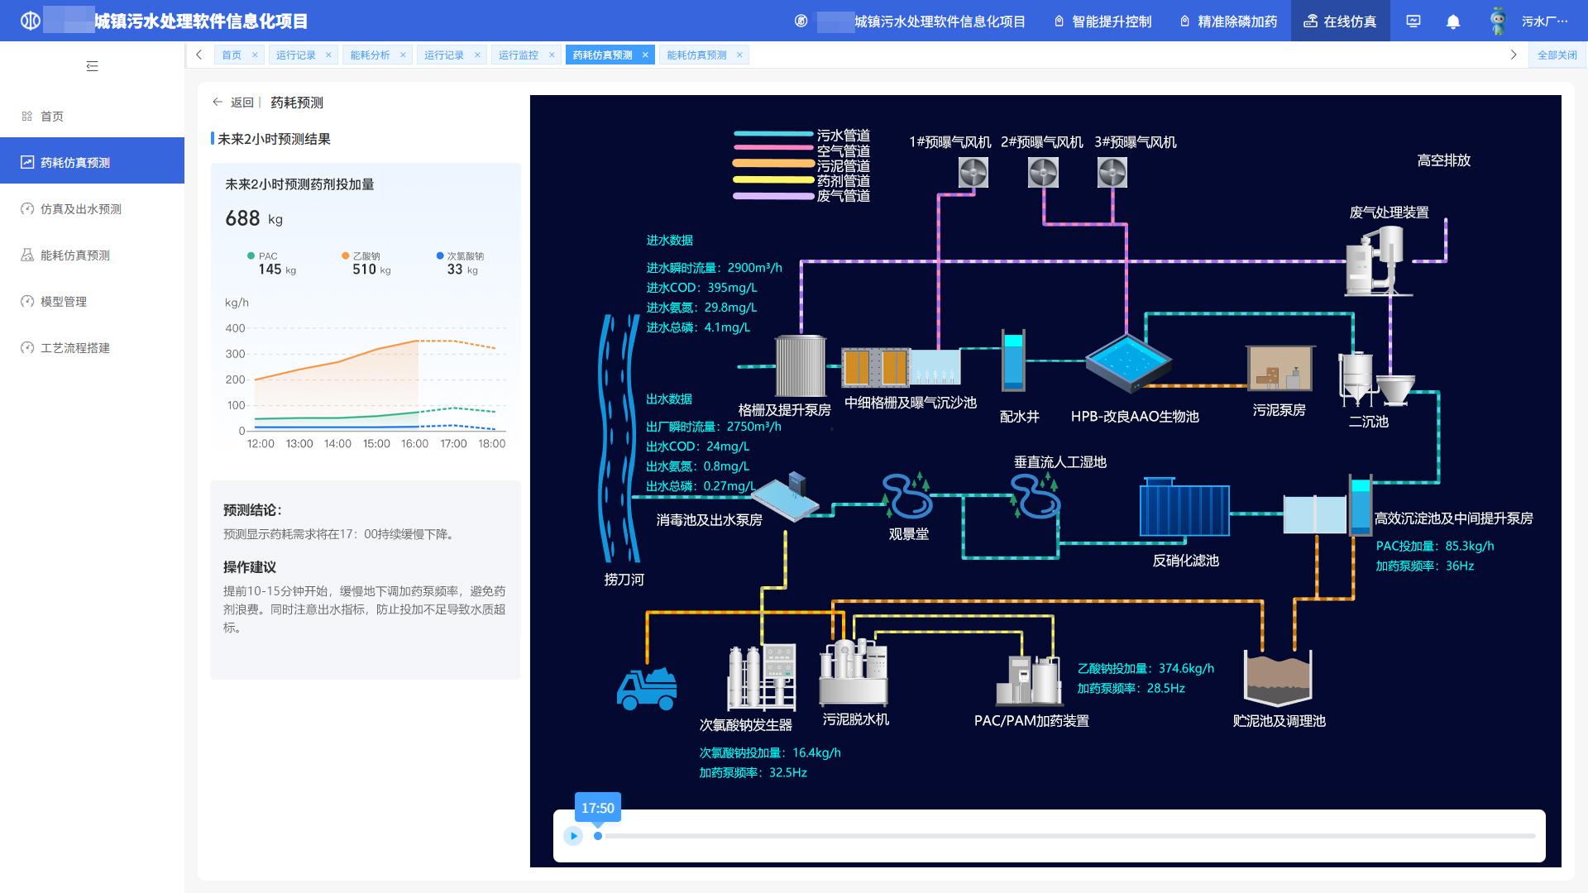The width and height of the screenshot is (1588, 893).
Task: Click the 全部关闭 button
Action: [1557, 55]
